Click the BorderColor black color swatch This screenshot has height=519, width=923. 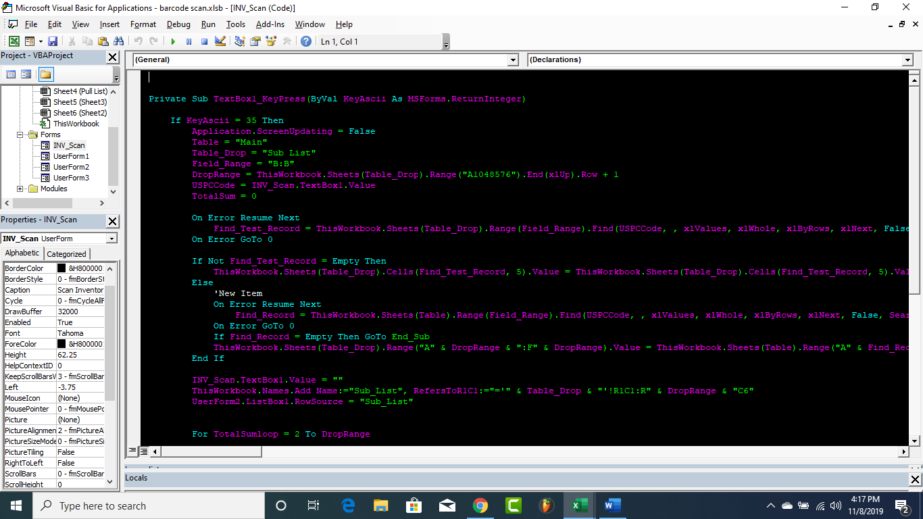pyautogui.click(x=61, y=268)
